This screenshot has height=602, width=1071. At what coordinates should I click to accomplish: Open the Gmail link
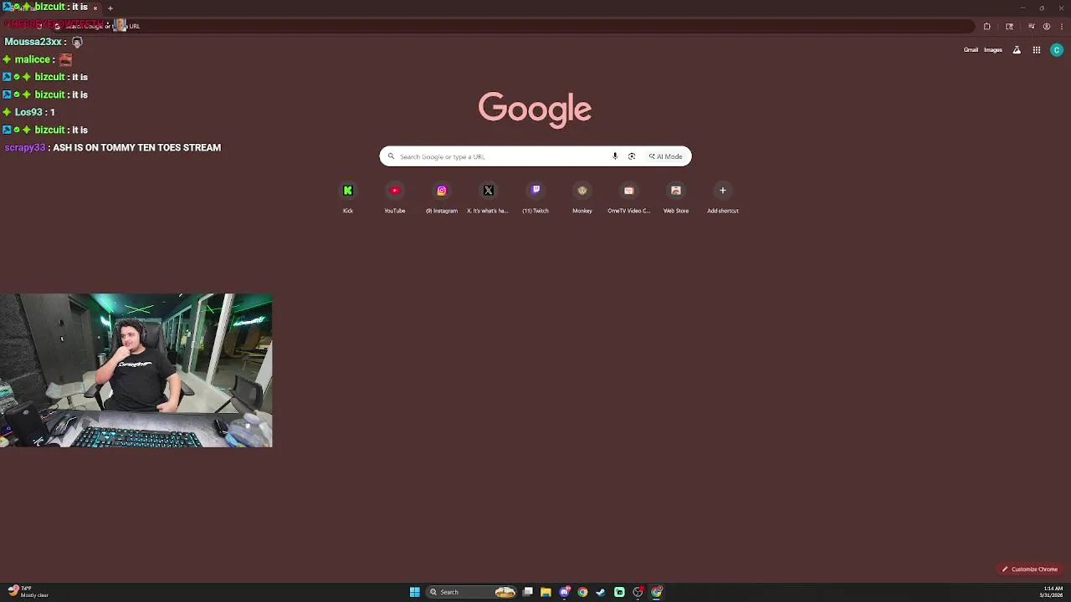point(971,50)
